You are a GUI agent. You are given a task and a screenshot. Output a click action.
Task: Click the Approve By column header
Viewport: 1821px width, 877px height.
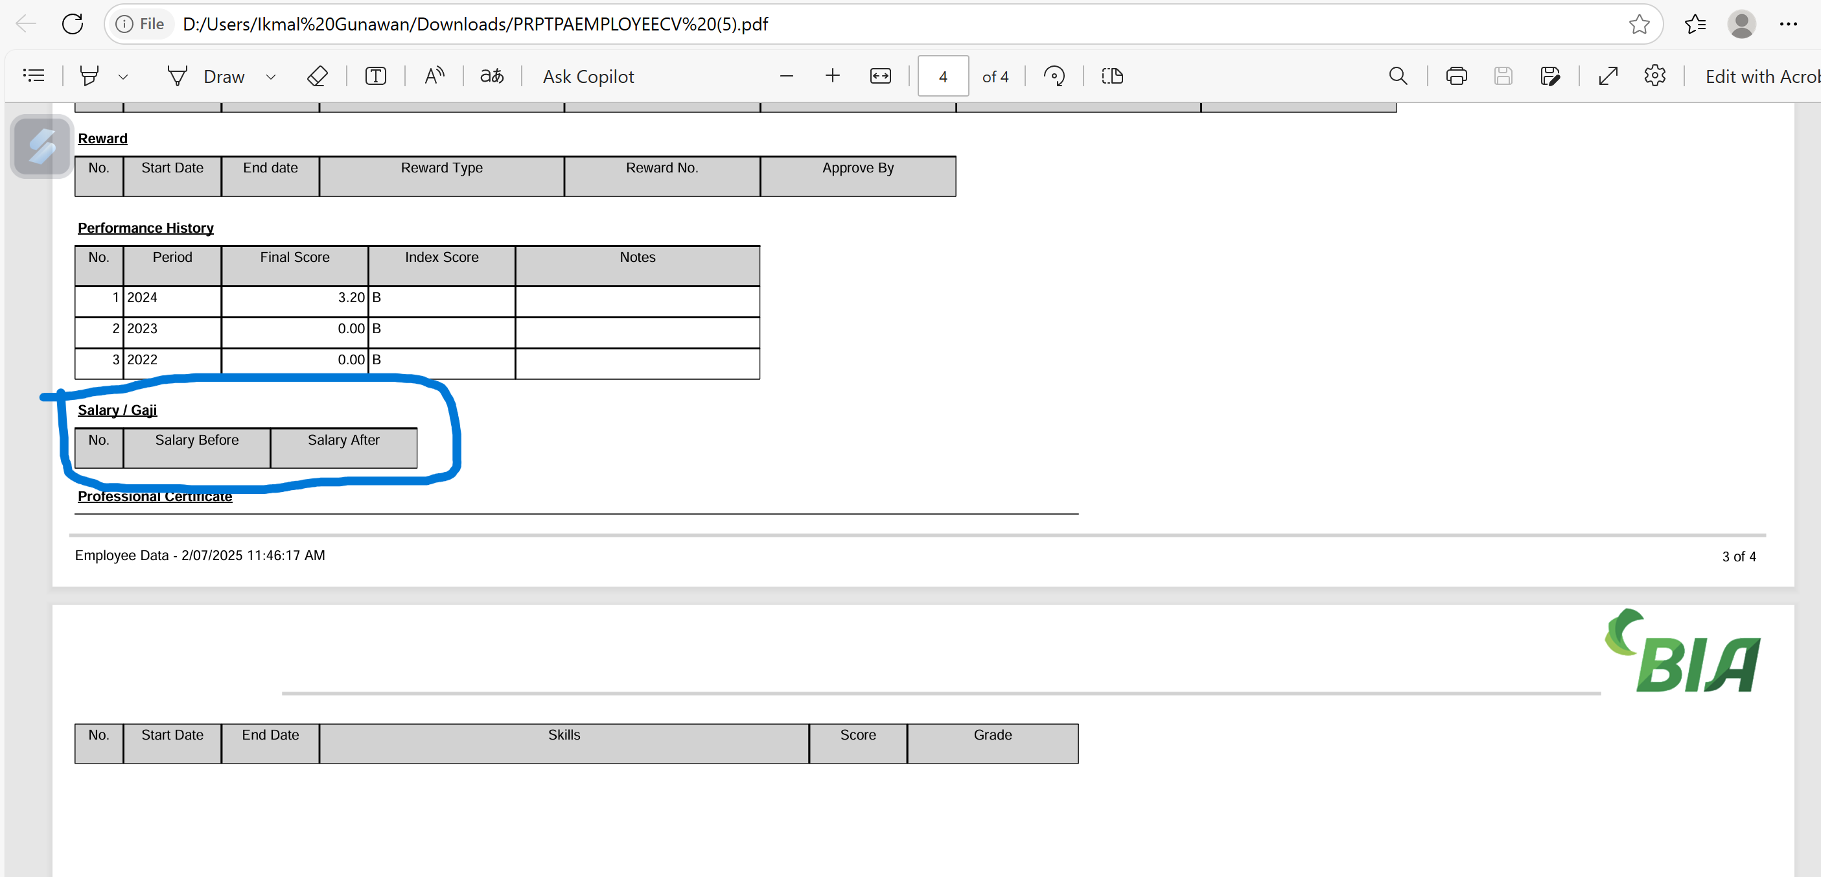tap(858, 176)
